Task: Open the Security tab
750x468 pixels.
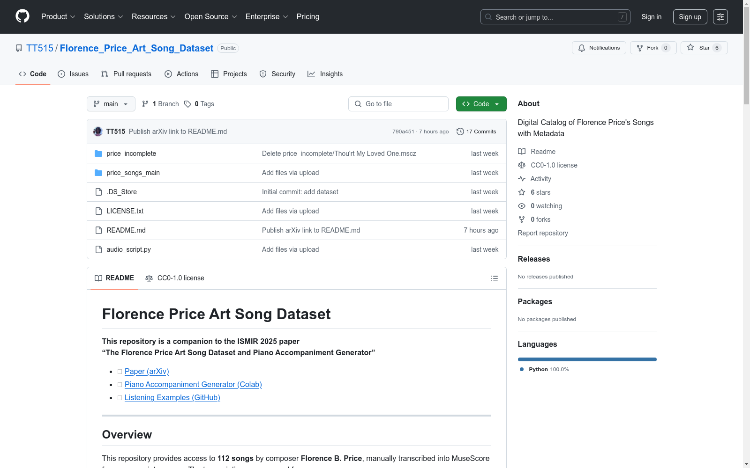Action: (x=277, y=74)
